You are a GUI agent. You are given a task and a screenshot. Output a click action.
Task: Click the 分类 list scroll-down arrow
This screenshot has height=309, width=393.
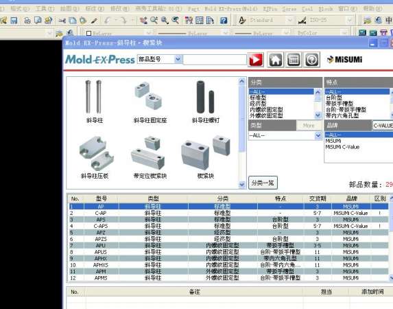[x=318, y=115]
